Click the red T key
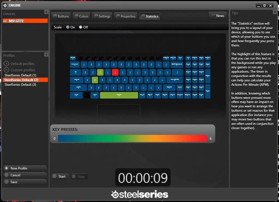The width and height of the screenshot is (279, 202). click(x=115, y=72)
